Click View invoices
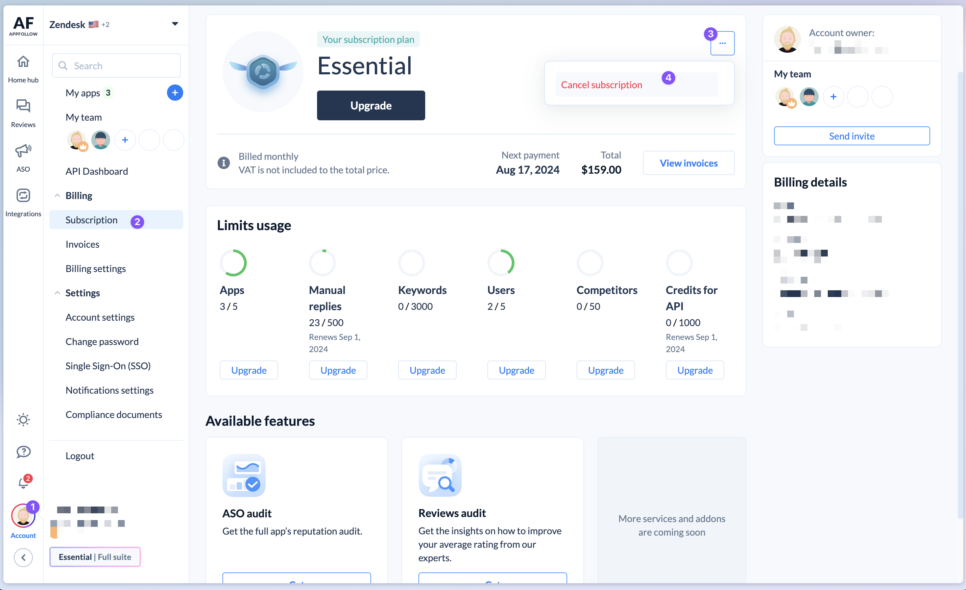This screenshot has height=590, width=966. (x=689, y=163)
